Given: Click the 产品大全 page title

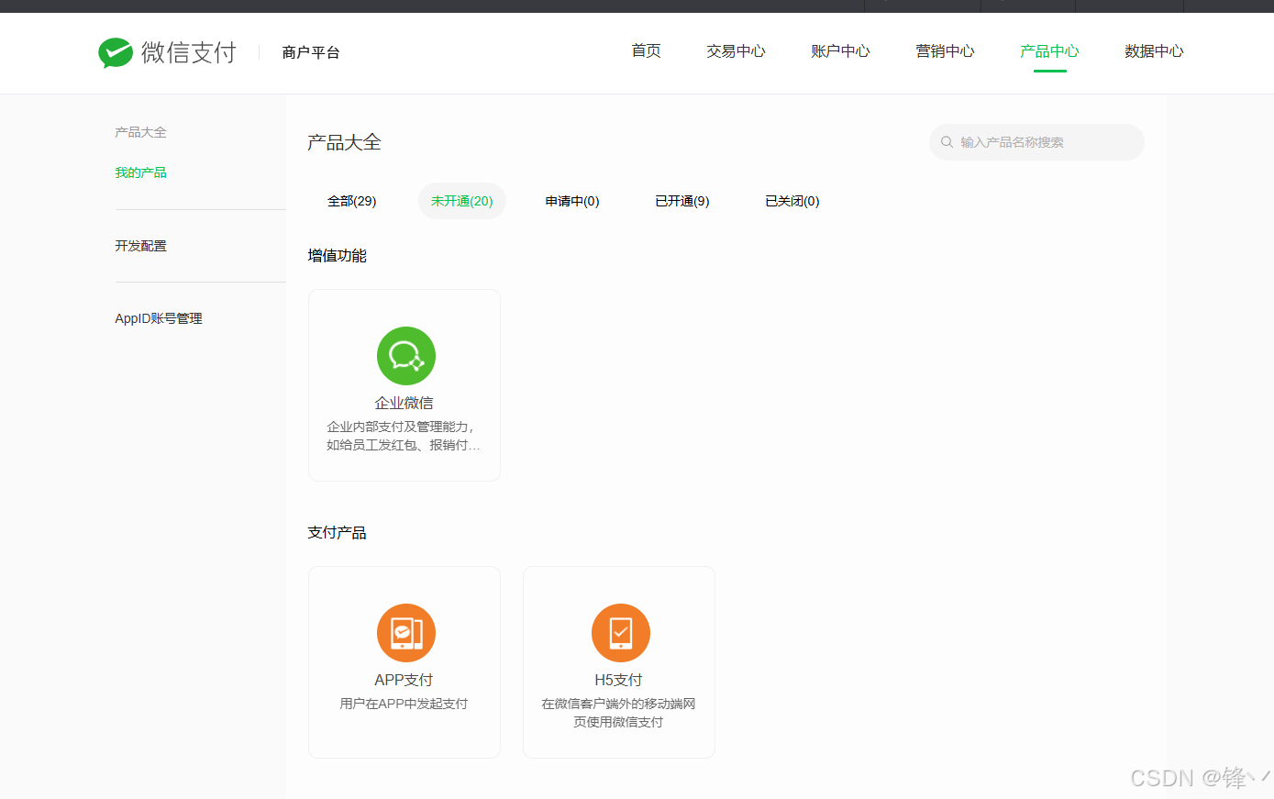Looking at the screenshot, I should (344, 142).
